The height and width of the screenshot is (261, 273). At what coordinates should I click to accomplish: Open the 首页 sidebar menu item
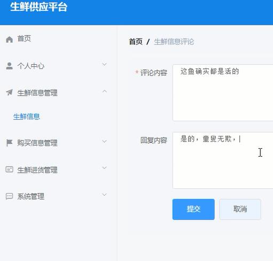[24, 39]
